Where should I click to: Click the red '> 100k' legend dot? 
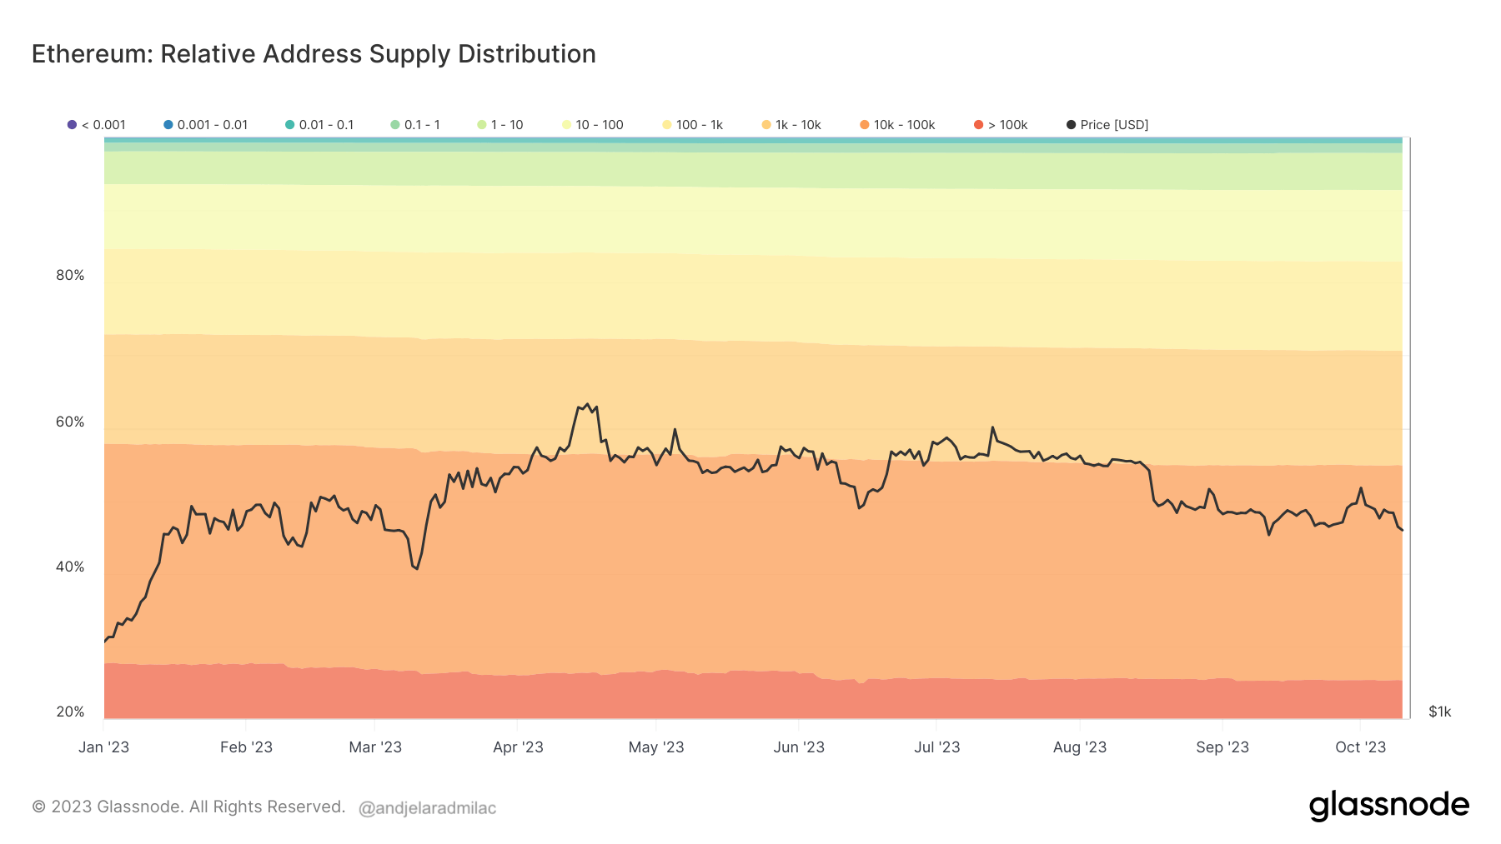pos(979,125)
